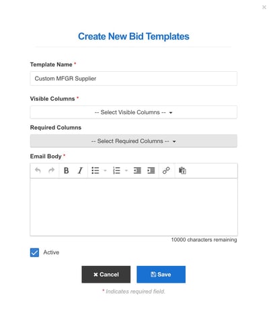Close the Create New Bid Templates dialog
The image size is (269, 319).
pos(264,7)
